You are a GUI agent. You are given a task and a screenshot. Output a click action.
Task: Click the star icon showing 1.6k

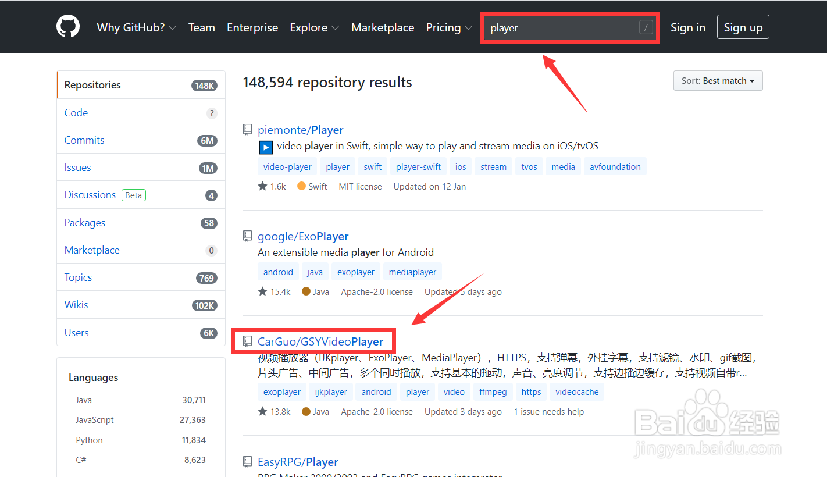[x=262, y=186]
